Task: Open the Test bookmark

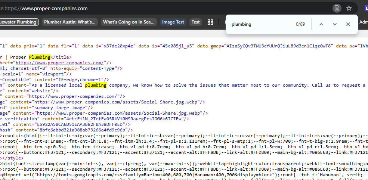Action: (195, 22)
